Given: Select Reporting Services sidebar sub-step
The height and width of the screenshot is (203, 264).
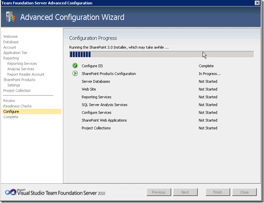Looking at the screenshot, I should point(22,63).
